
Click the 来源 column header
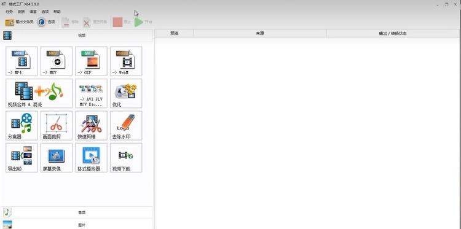pyautogui.click(x=260, y=34)
